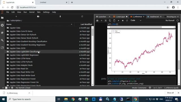Open the running kernels sidebar icon
181x102 pixels.
point(2,25)
